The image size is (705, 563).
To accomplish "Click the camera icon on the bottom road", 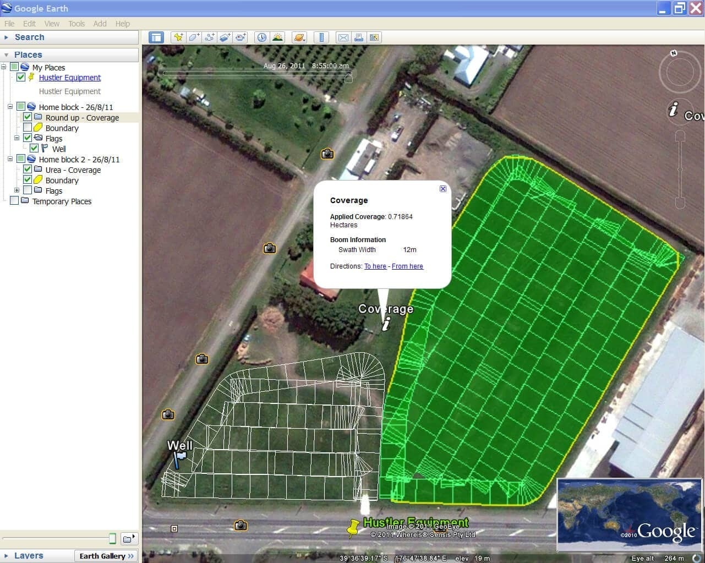I will click(241, 526).
